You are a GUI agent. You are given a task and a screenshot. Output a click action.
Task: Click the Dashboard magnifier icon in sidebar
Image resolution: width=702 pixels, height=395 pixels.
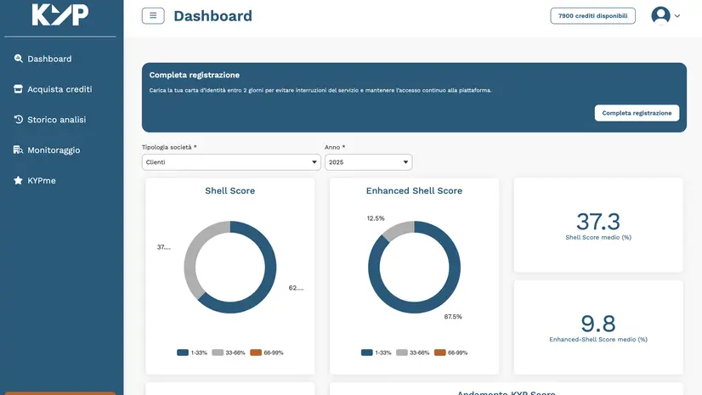(18, 59)
